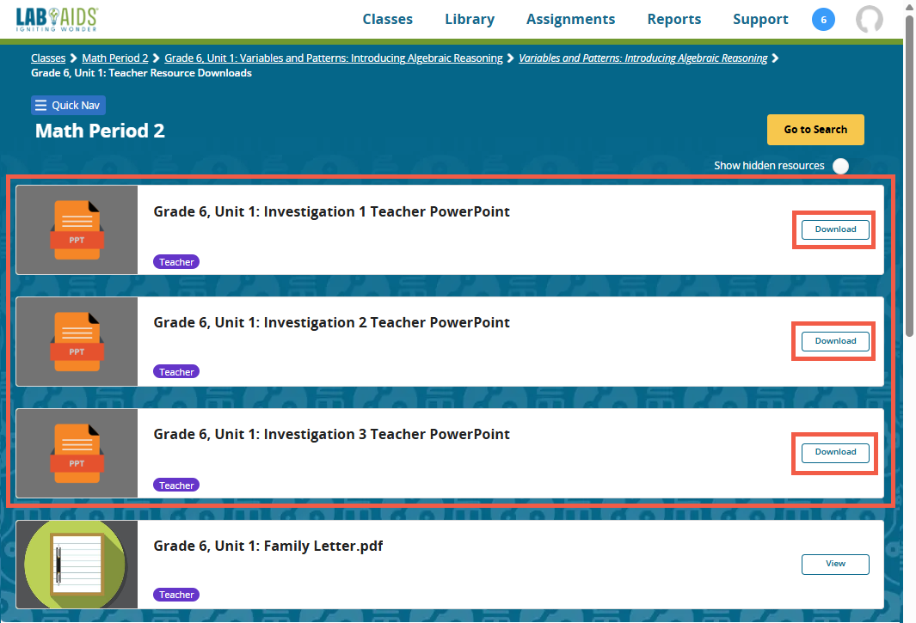
Task: Open the Support menu
Action: pyautogui.click(x=760, y=19)
